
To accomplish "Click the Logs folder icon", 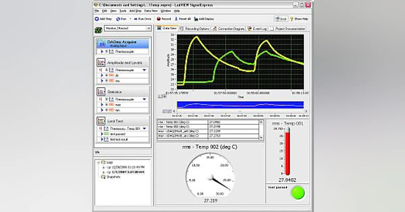I will pyautogui.click(x=103, y=162).
